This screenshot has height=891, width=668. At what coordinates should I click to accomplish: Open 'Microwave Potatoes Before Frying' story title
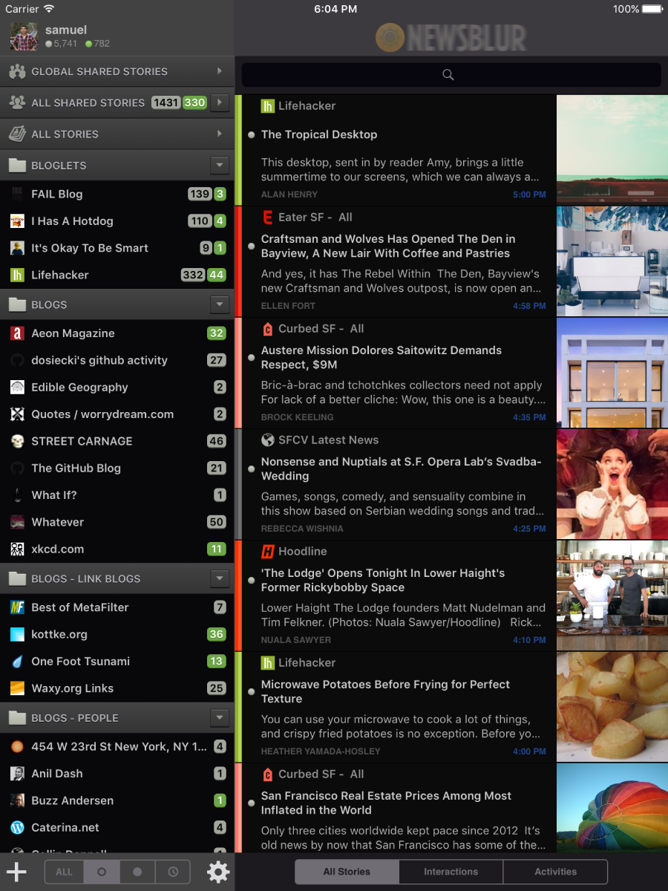point(386,691)
